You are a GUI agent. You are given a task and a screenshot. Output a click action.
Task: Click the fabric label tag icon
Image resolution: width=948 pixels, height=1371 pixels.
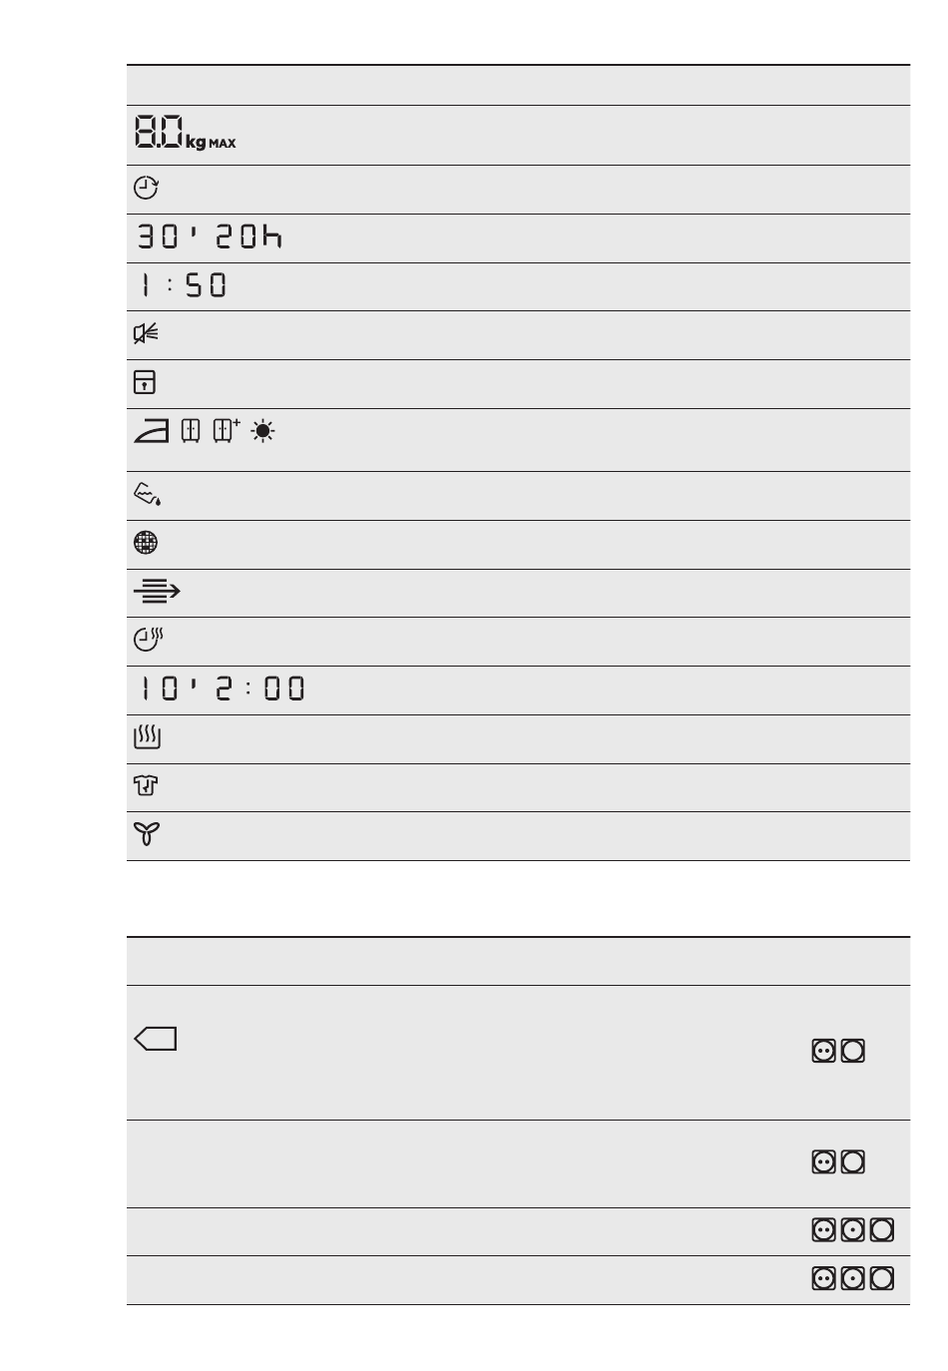click(156, 1039)
